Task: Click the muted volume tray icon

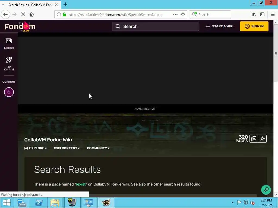Action: click(252, 203)
